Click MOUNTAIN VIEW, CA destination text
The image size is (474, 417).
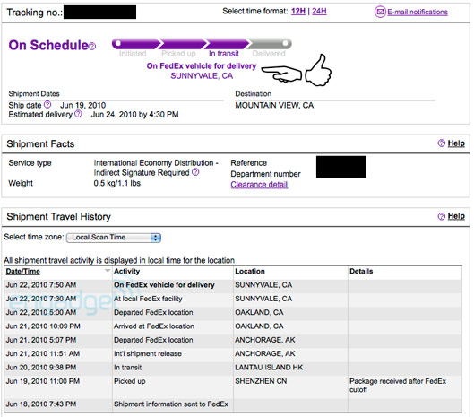[274, 105]
